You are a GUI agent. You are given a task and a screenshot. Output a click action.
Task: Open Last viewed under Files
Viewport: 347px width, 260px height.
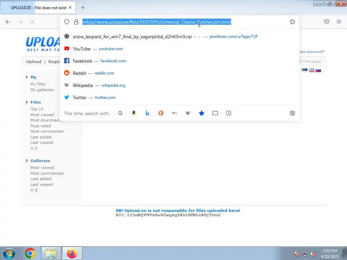pyautogui.click(x=42, y=143)
